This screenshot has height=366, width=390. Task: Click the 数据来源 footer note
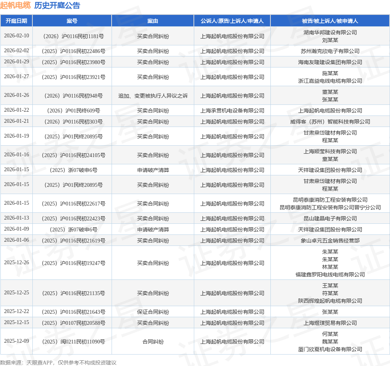[58, 363]
